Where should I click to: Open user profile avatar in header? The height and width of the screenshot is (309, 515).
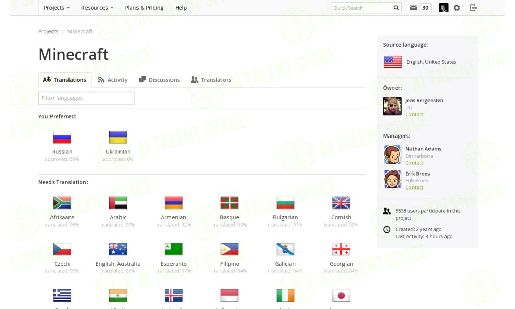(443, 8)
